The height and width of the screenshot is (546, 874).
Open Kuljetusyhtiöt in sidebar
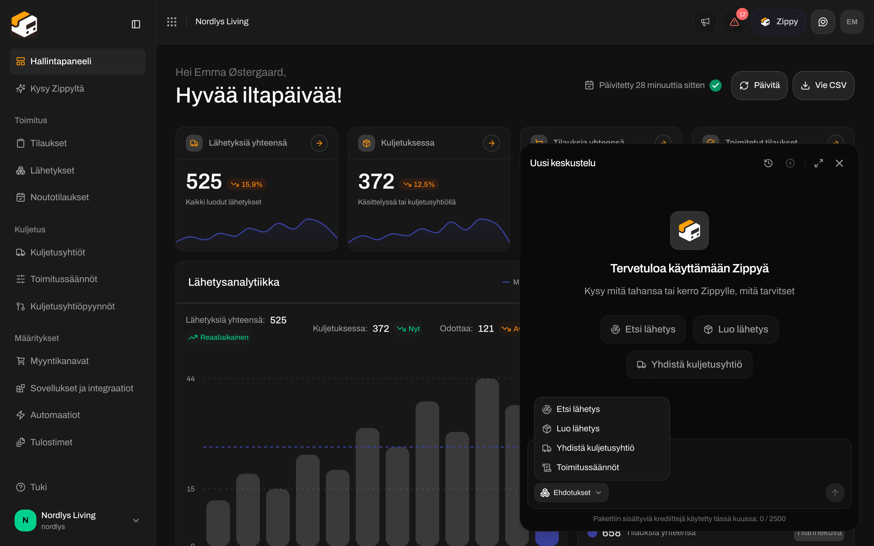coord(78,252)
